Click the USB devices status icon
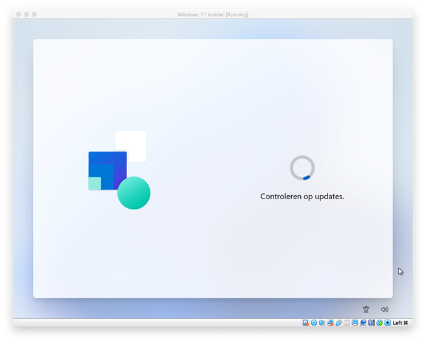The height and width of the screenshot is (343, 426). click(x=338, y=323)
